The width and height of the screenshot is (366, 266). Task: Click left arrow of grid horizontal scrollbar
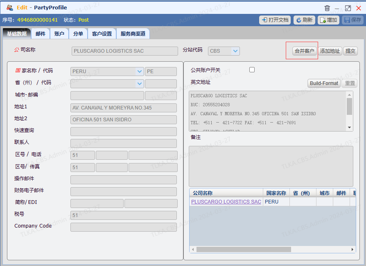coord(193,250)
